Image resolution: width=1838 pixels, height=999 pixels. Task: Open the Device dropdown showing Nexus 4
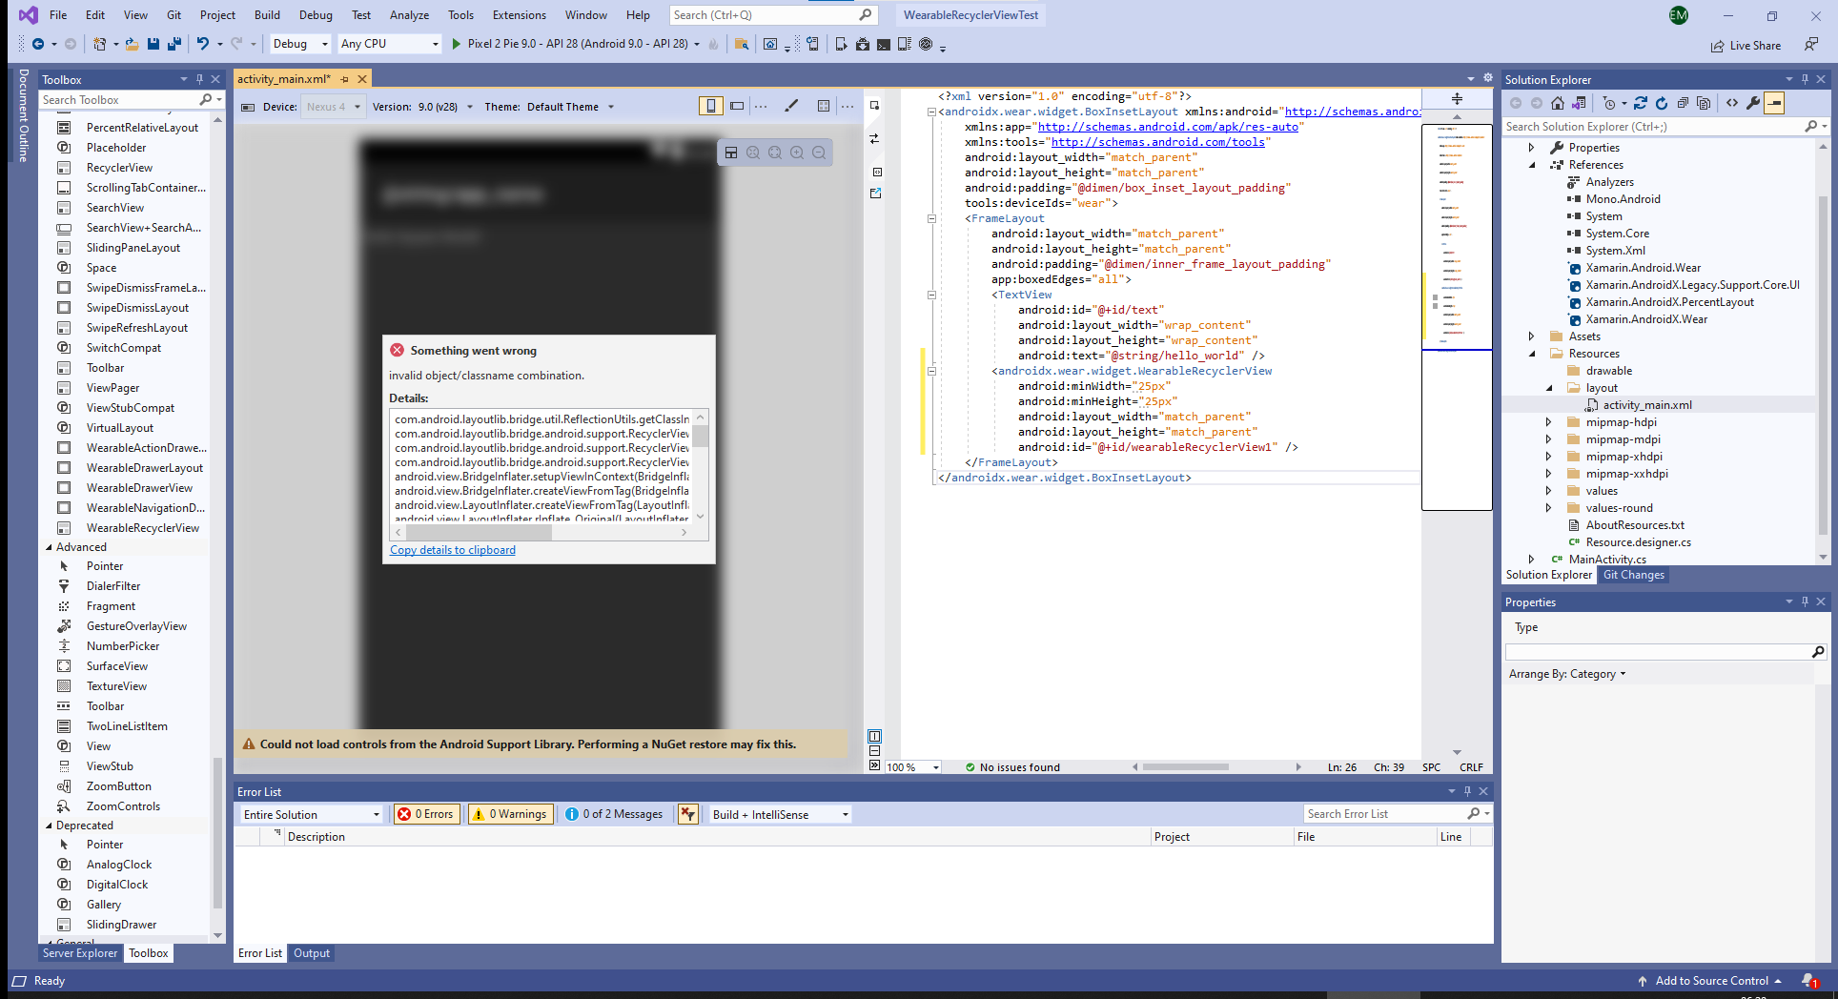(x=333, y=106)
